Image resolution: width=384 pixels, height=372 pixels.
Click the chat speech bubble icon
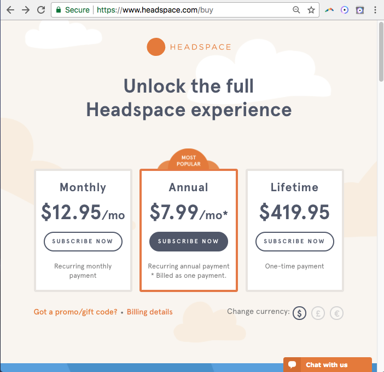pyautogui.click(x=292, y=364)
